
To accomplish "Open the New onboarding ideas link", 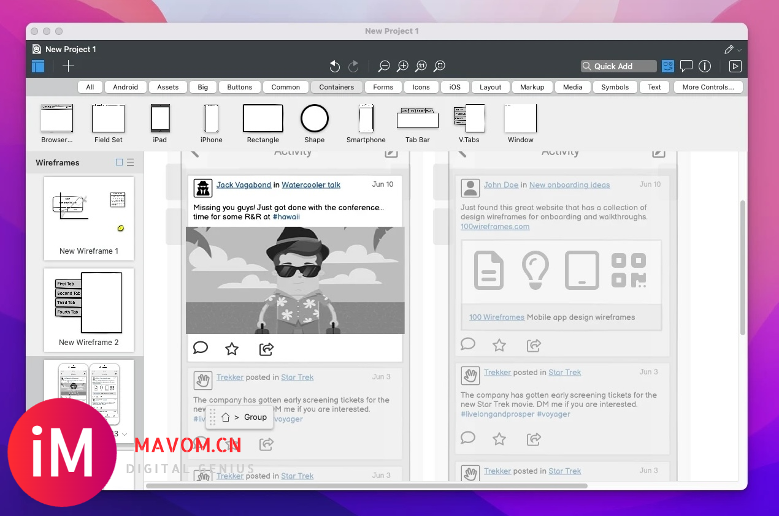I will point(570,184).
